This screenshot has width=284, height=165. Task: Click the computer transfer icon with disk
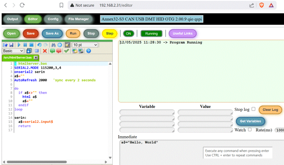click(x=81, y=51)
